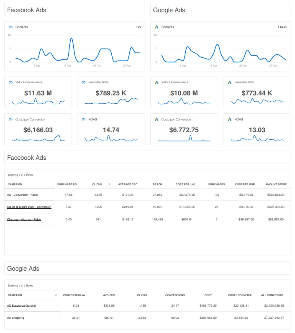
Task: Click the $7,627,693.87 all conversions cell
Action: 274,318
